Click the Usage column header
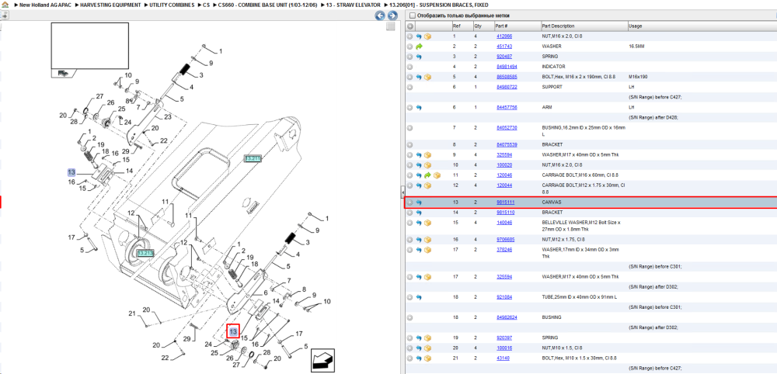This screenshot has width=777, height=374. [702, 26]
